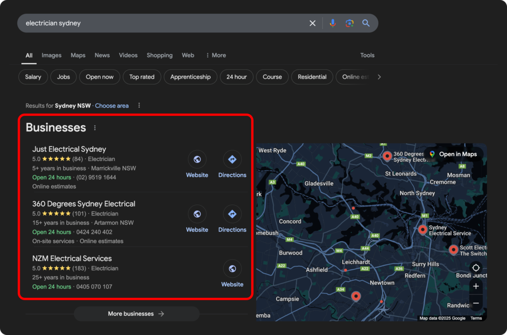Switch to the Shopping tab
The width and height of the screenshot is (507, 335).
pyautogui.click(x=159, y=55)
